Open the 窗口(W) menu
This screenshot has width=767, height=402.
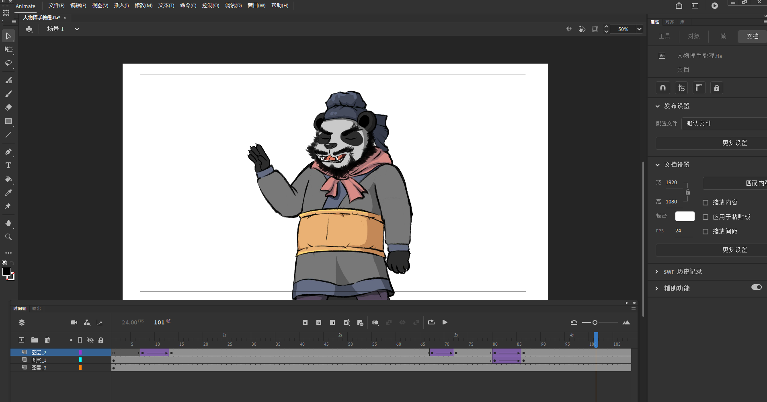coord(256,6)
